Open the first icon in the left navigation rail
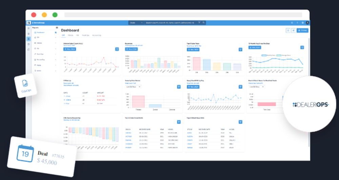Image resolution: width=339 pixels, height=180 pixels. (28, 28)
